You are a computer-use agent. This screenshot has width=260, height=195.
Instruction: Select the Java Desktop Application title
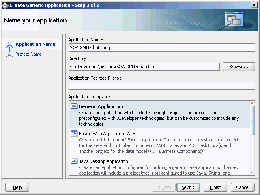point(103,161)
